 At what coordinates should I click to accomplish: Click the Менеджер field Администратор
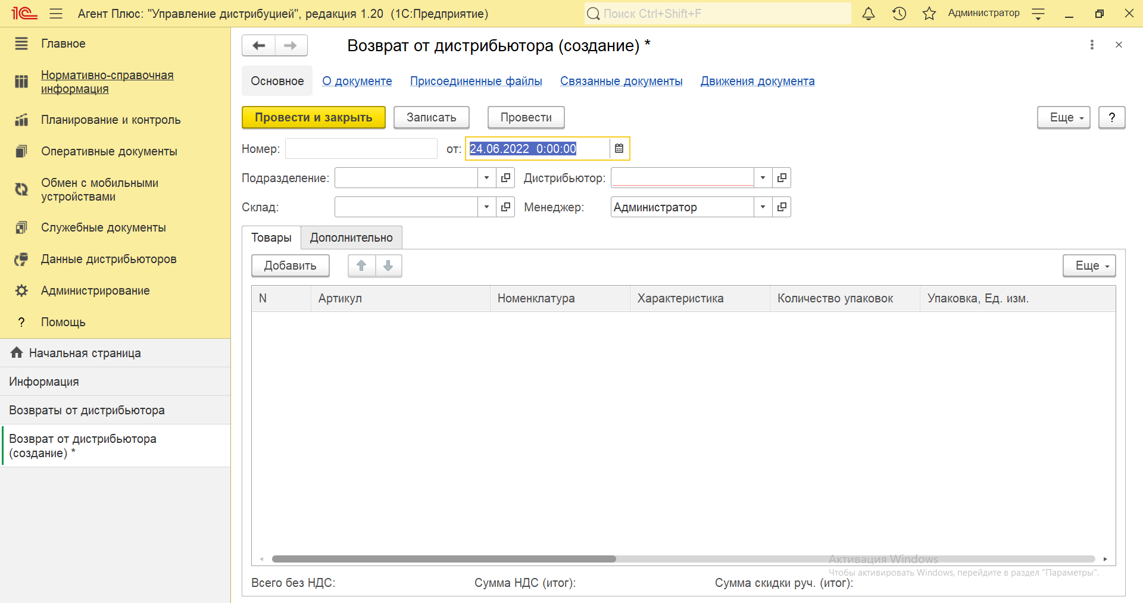pyautogui.click(x=682, y=207)
